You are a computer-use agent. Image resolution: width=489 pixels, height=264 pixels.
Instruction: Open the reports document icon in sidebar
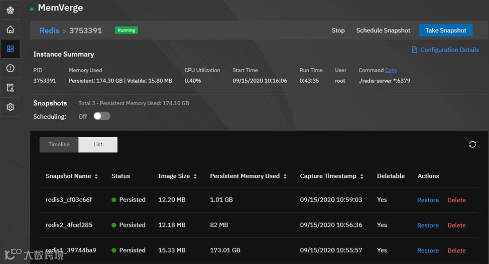10,88
